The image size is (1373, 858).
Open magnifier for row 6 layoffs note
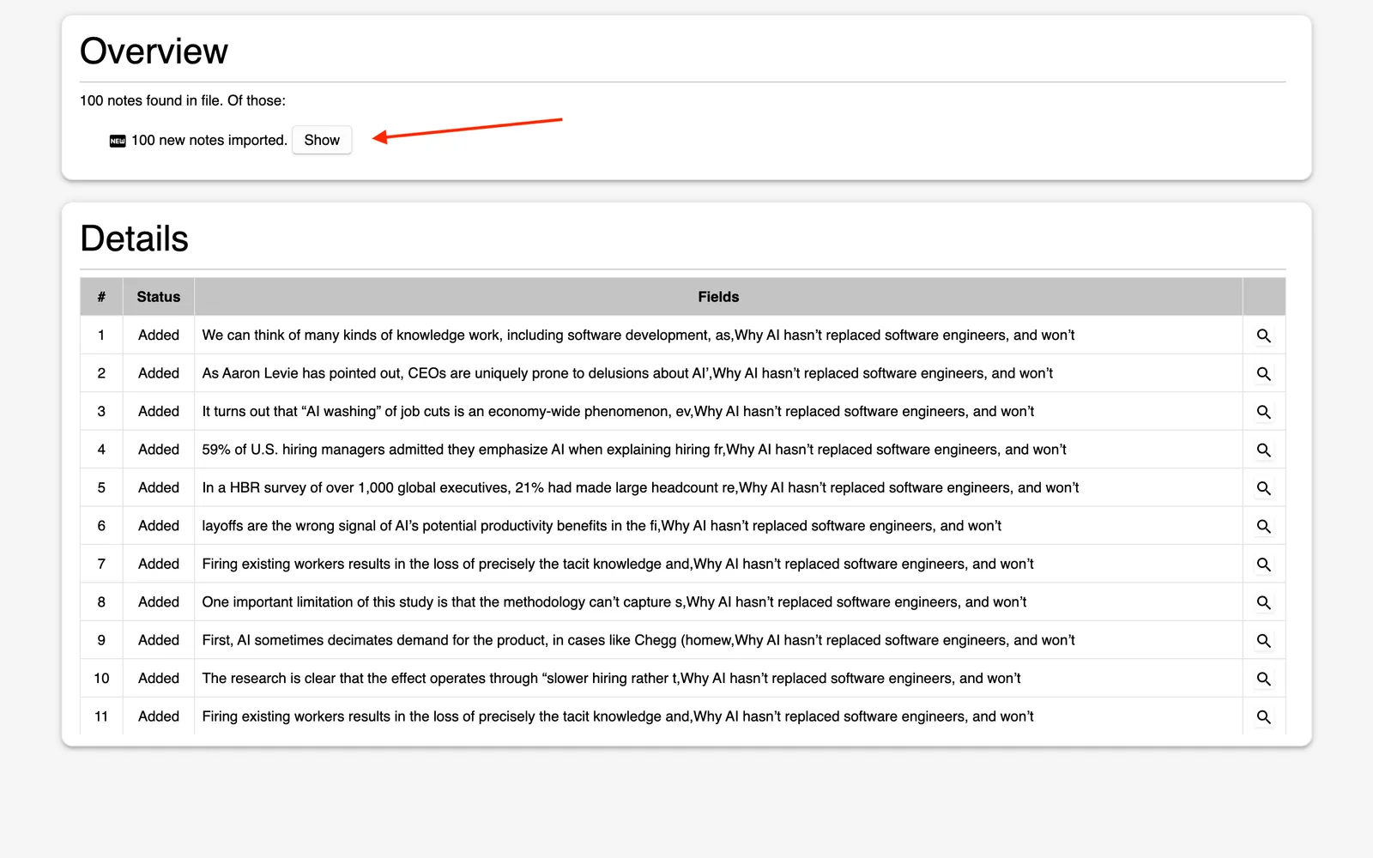[x=1263, y=526]
